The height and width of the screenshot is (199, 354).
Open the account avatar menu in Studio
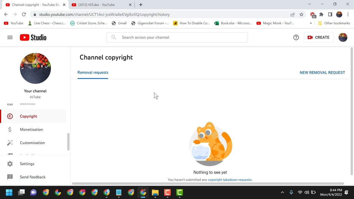click(343, 37)
